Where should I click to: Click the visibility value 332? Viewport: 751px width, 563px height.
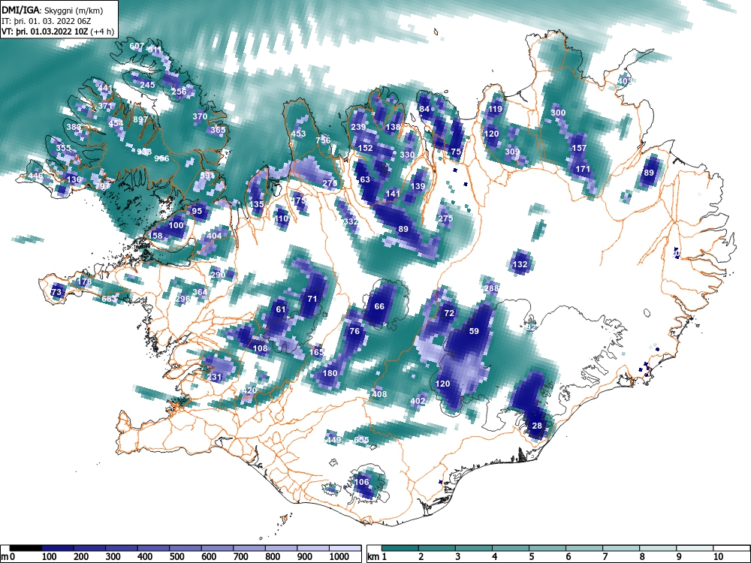351,221
